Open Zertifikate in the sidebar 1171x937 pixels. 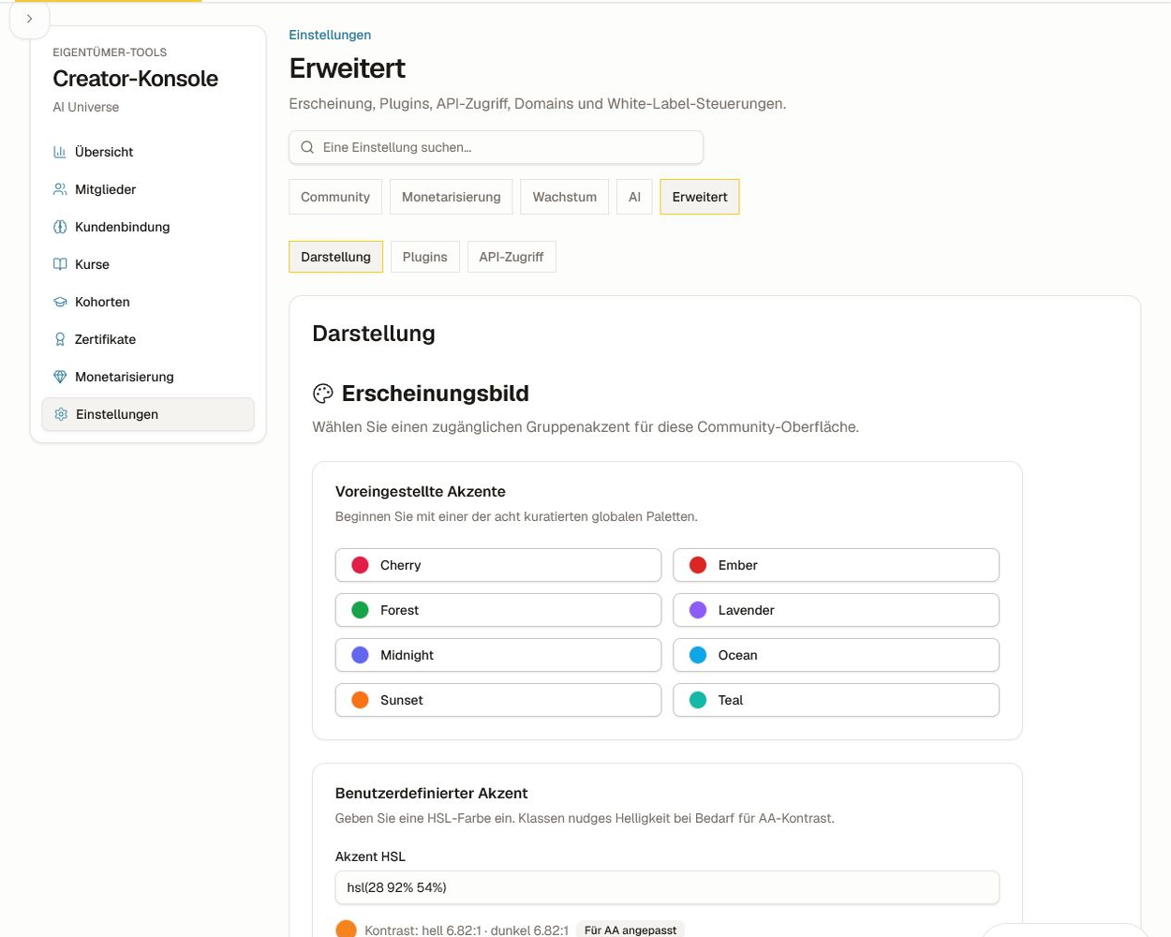point(148,339)
